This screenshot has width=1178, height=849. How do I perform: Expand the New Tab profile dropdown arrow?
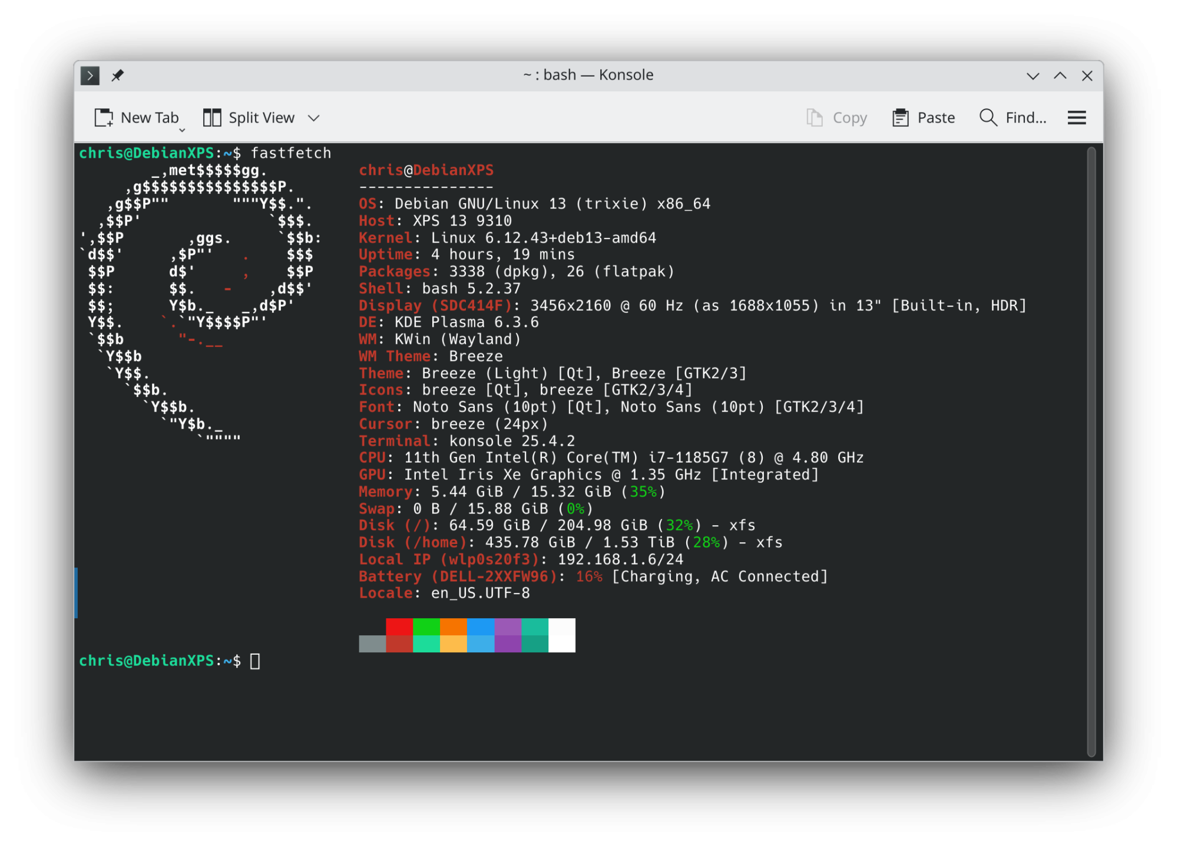click(x=182, y=130)
